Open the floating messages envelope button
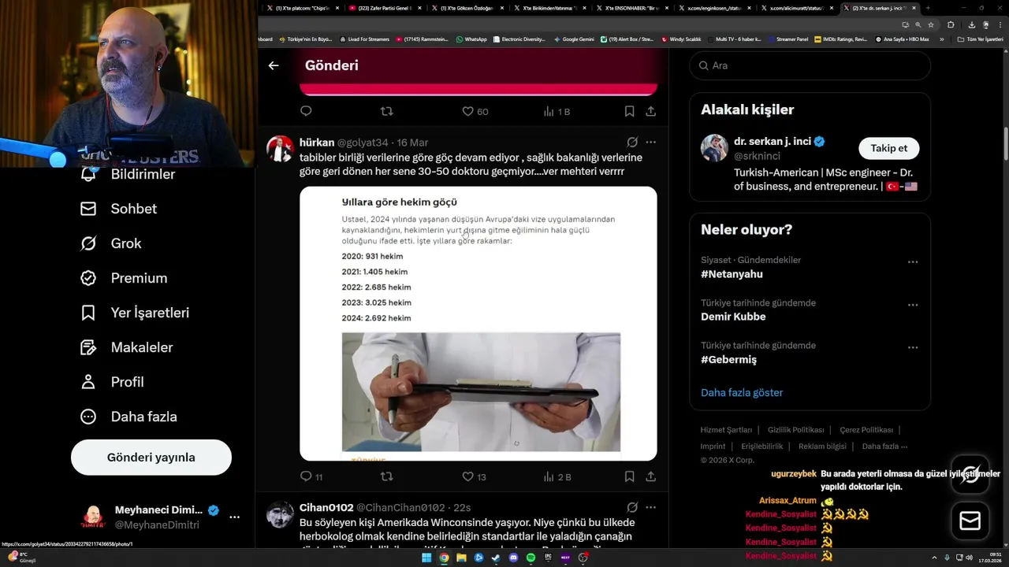The height and width of the screenshot is (567, 1009). (x=970, y=521)
